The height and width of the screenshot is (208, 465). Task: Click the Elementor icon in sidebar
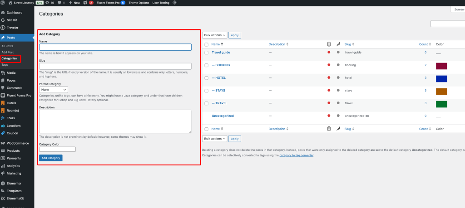(x=3, y=184)
